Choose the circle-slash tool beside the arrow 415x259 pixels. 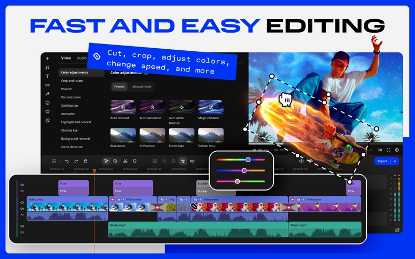click(x=115, y=161)
